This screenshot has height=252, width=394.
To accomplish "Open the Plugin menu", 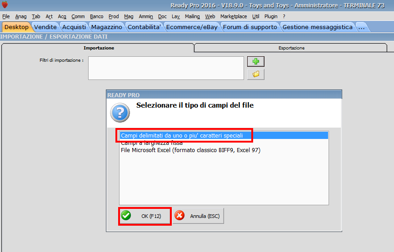I will 271,16.
